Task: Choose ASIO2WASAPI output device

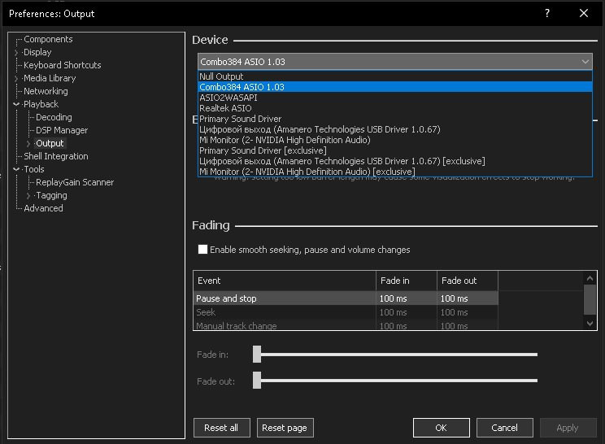Action: coord(229,98)
